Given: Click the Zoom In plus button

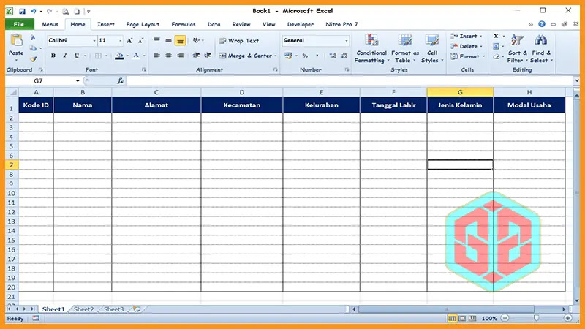Looking at the screenshot, I should (568, 318).
